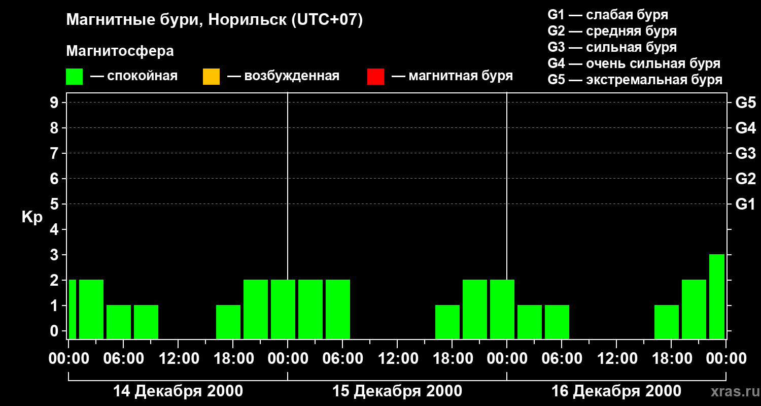
Task: Click 'G1 — слабая буря' description
Action: [x=608, y=14]
